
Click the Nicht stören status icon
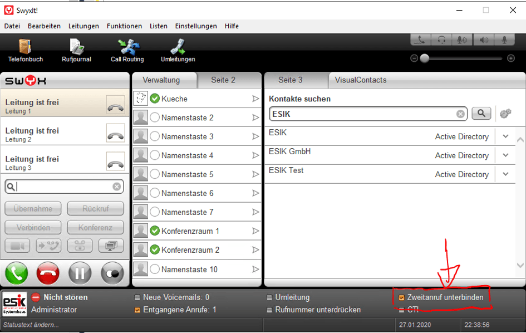(36, 297)
